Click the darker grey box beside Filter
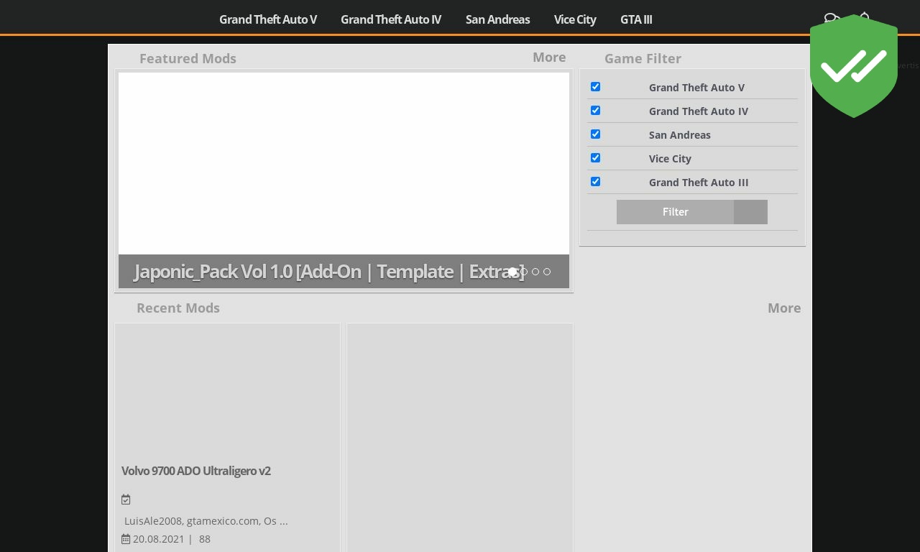The image size is (920, 552). [750, 212]
